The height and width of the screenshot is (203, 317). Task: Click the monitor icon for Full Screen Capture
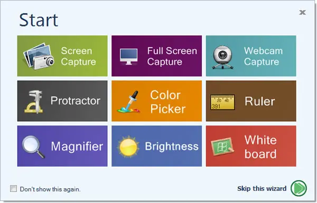point(128,56)
